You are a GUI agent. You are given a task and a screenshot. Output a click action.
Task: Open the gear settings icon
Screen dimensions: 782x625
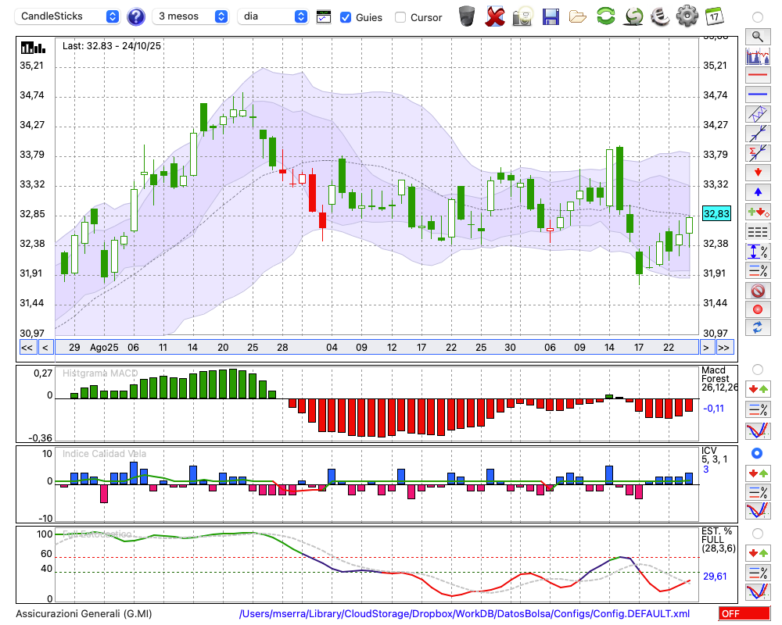pyautogui.click(x=687, y=16)
